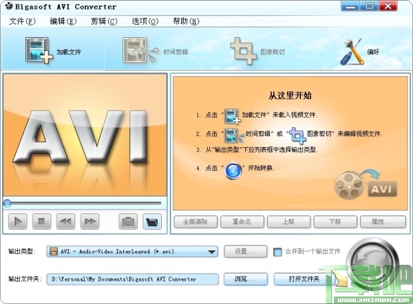Open the 文件(F) menu
413x304 pixels.
point(22,21)
